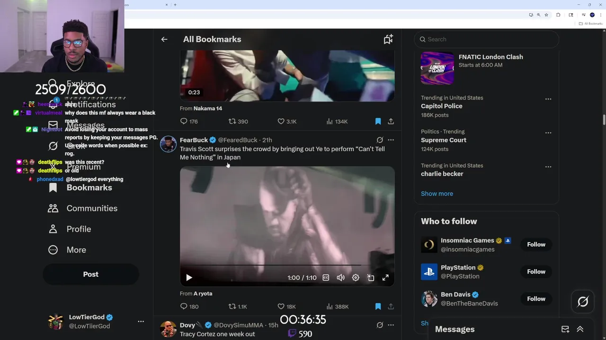Open the bookmark folders icon beside All Bookmarks
Viewport: 606px width, 340px height.
coord(388,39)
